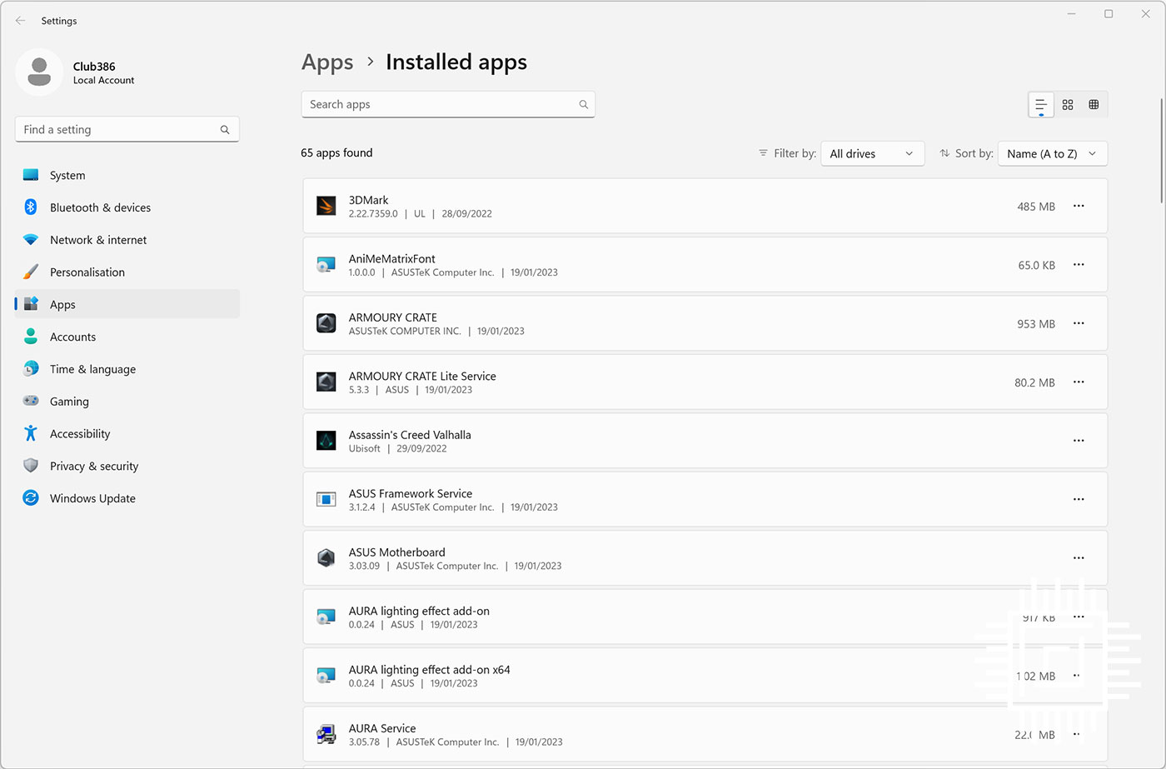Click the AniMeMatrixFont installer icon
1166x769 pixels.
[326, 265]
